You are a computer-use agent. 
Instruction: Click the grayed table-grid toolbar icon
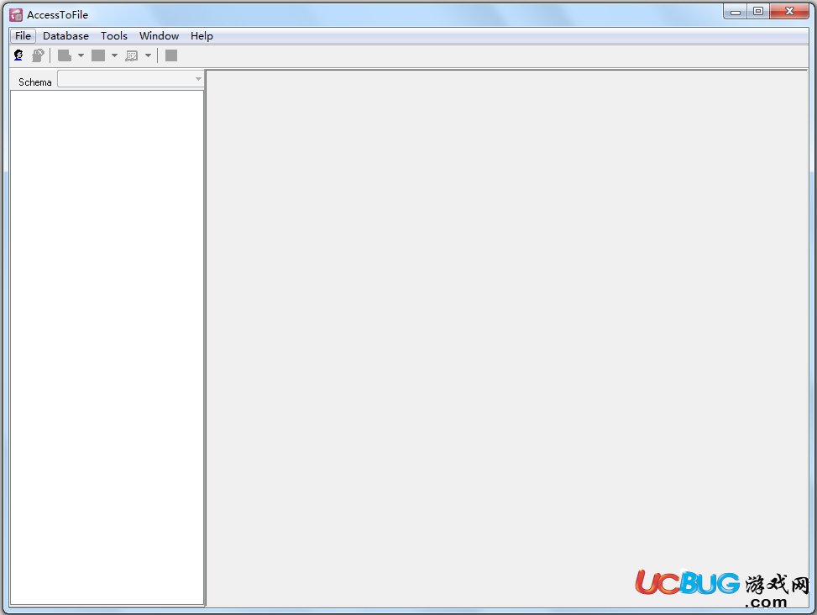click(131, 55)
